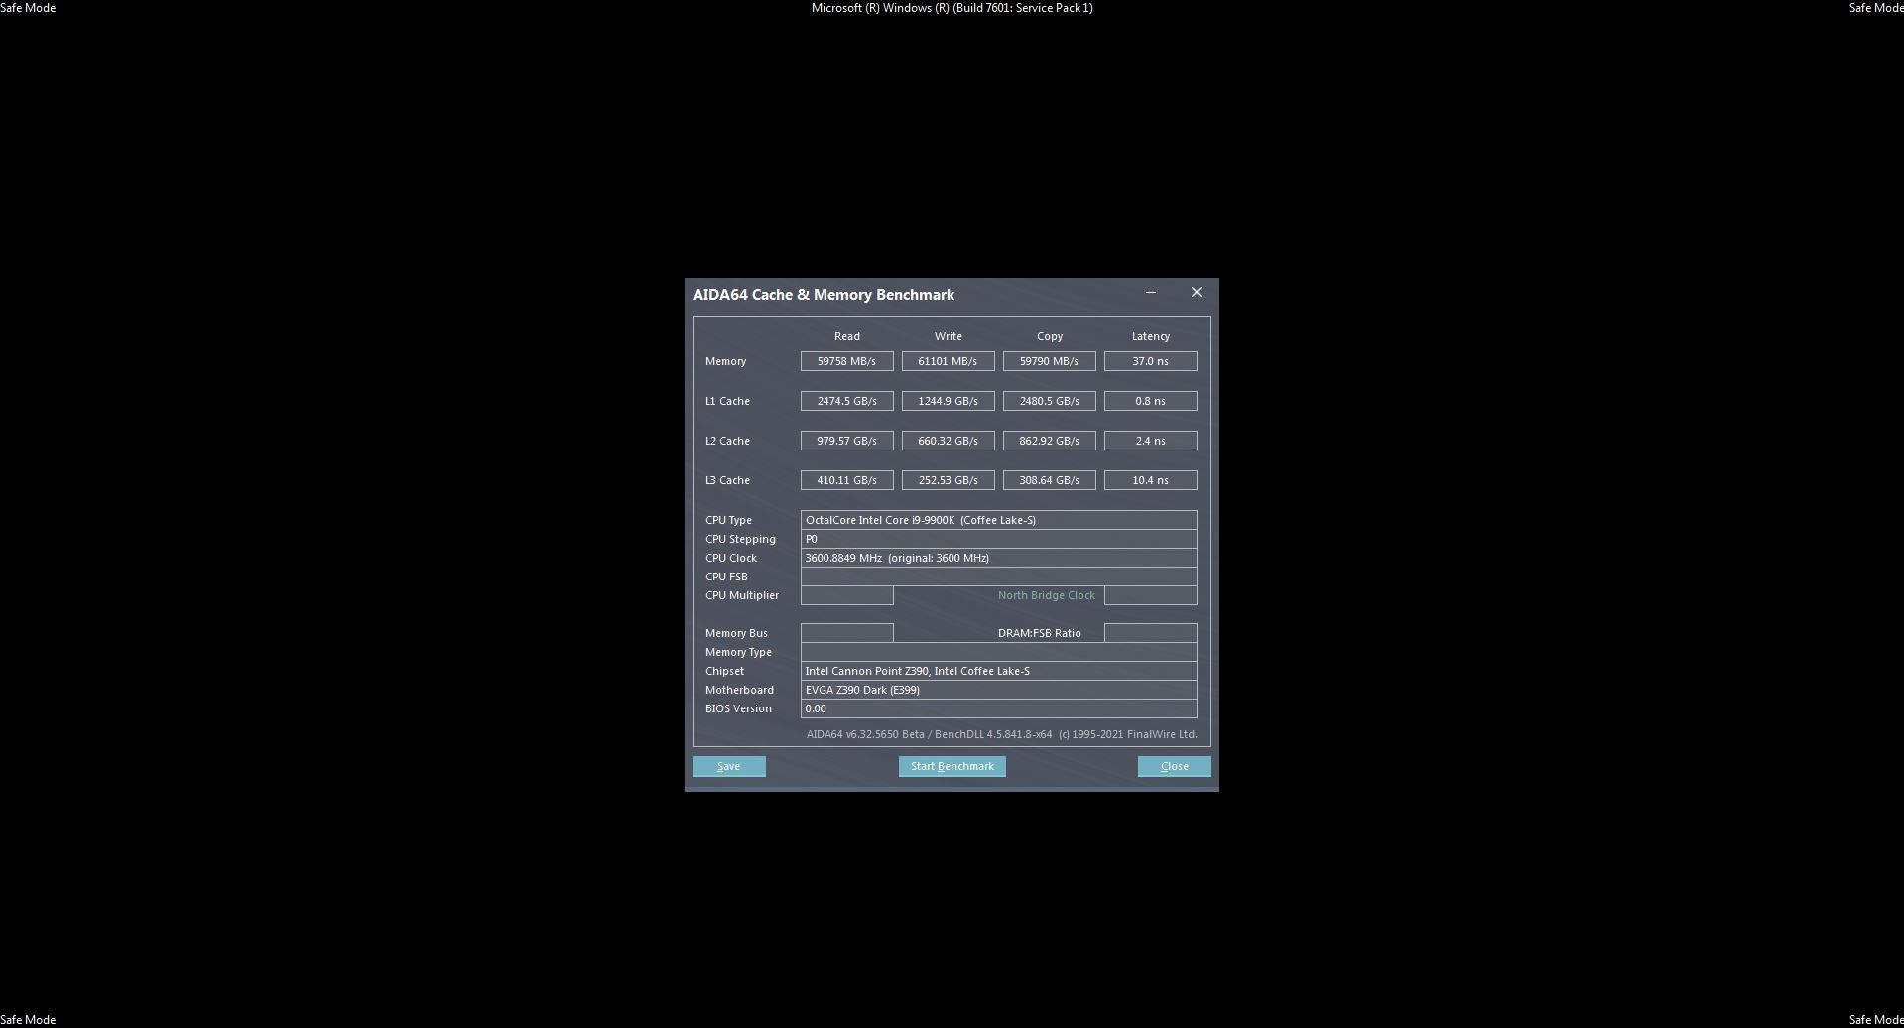Screen dimensions: 1904x1028
Task: Click the Windows Build 7601 text at top
Action: [x=952, y=7]
